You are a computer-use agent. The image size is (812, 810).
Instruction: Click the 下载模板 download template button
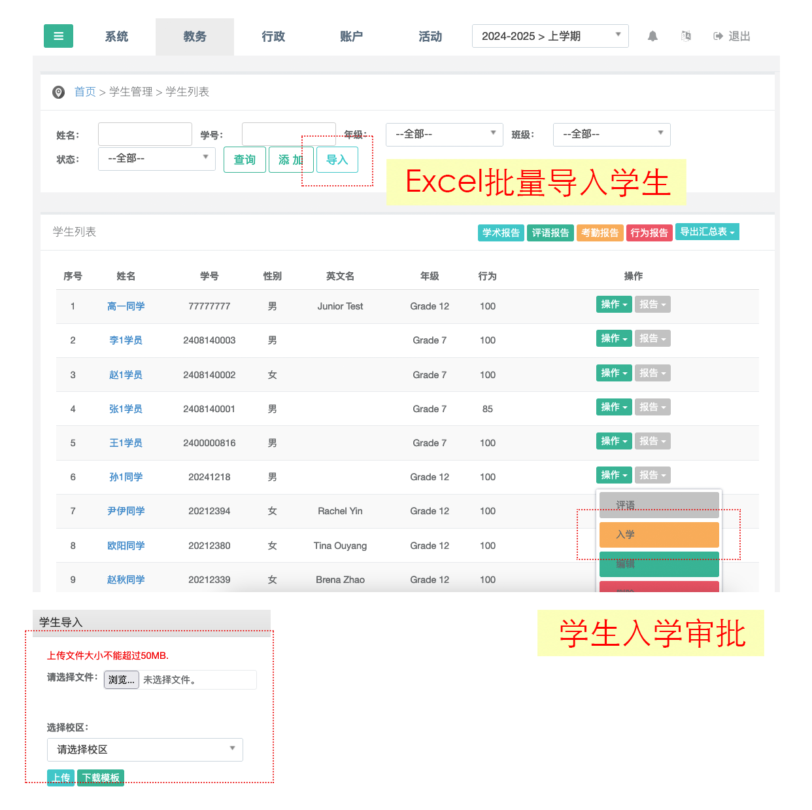[101, 778]
